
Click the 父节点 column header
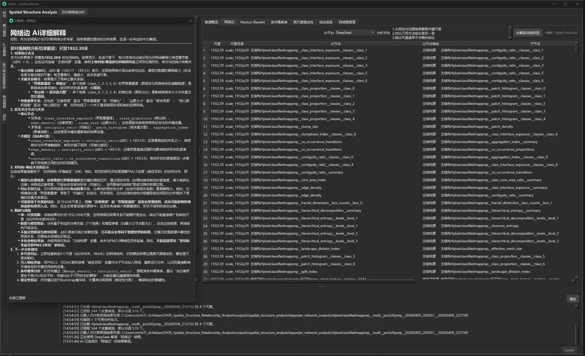tap(335, 44)
